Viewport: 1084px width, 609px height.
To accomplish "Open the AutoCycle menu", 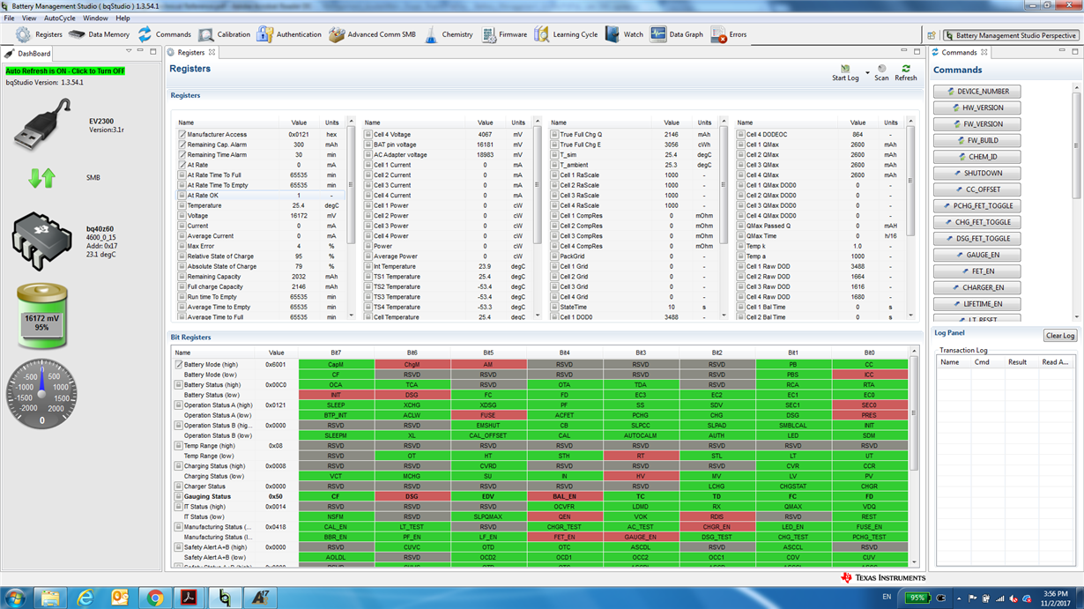I will coord(60,18).
